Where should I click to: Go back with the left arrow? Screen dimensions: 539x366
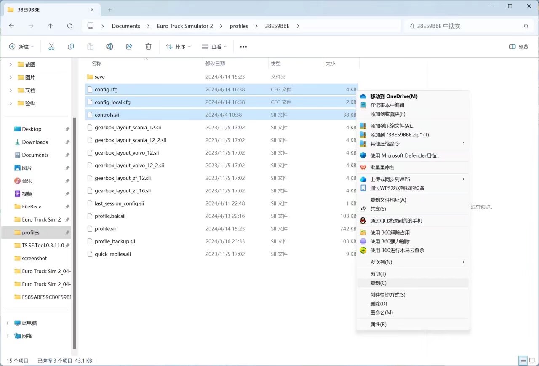coord(12,26)
